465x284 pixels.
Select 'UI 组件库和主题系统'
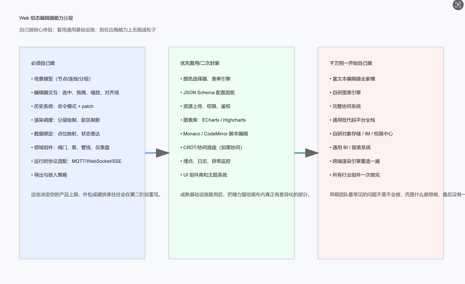pos(204,175)
